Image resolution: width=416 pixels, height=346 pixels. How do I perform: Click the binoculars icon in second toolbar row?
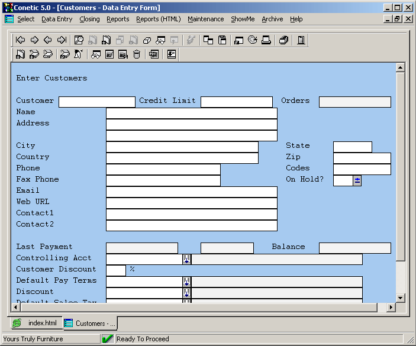tap(95, 54)
